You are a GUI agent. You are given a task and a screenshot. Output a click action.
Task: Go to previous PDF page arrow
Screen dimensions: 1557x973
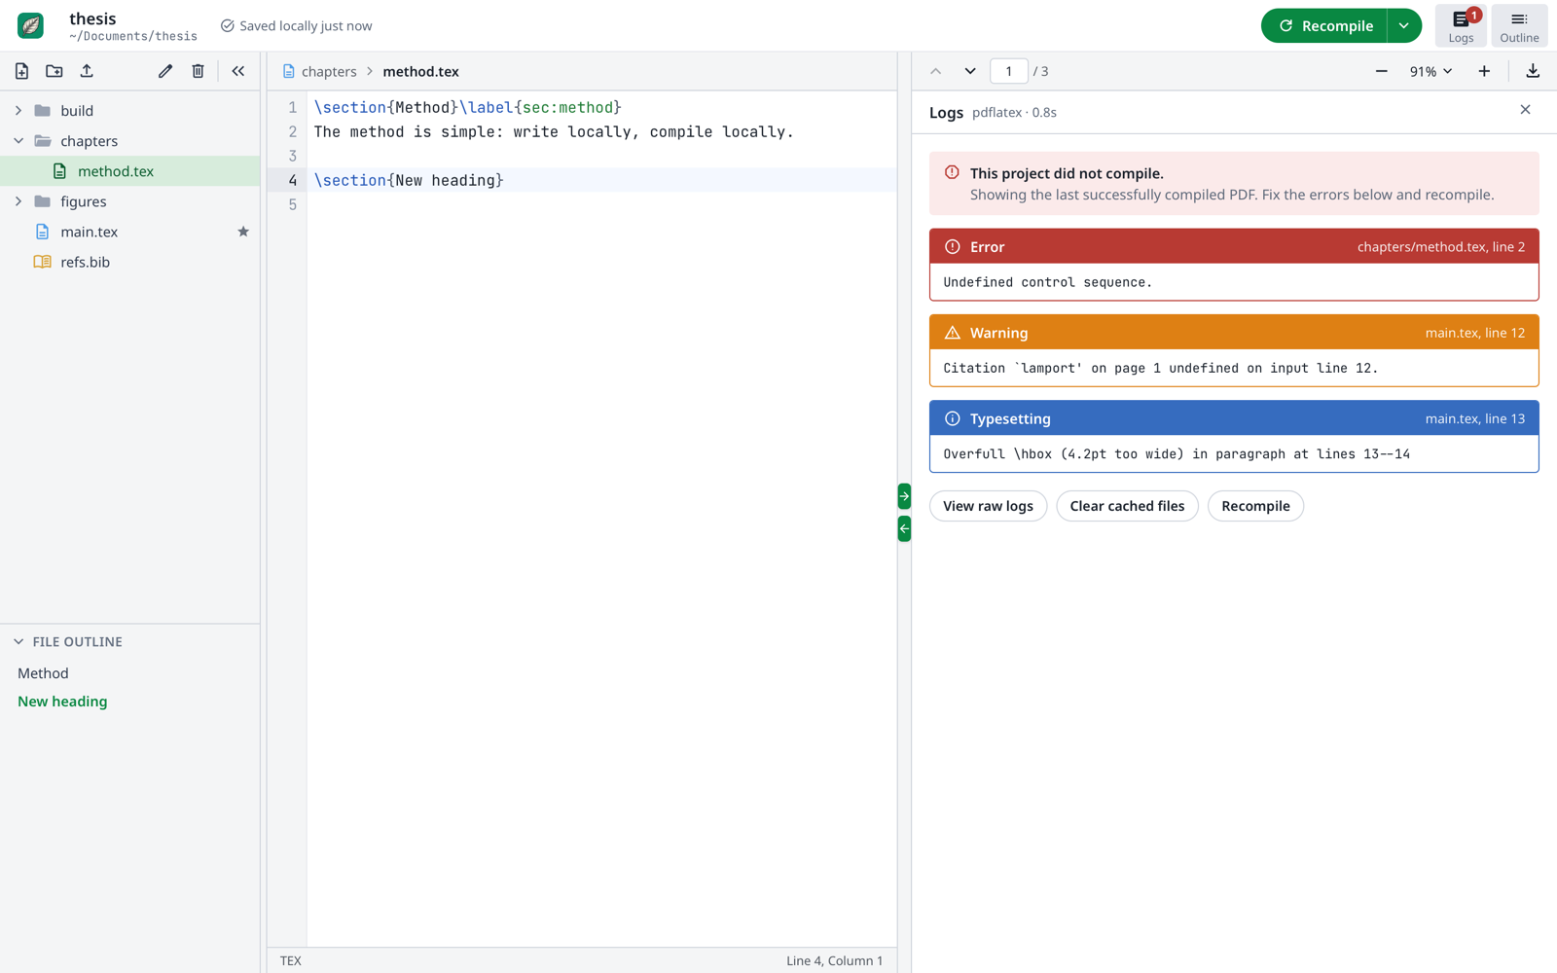pyautogui.click(x=935, y=71)
